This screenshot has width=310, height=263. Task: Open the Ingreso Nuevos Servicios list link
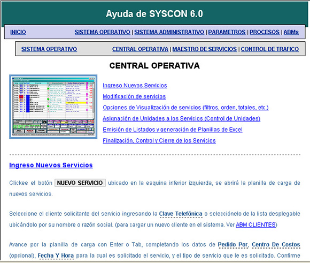pos(135,85)
